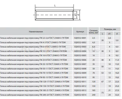Image resolution: width=122 pixels, height=99 pixels.
Task: Click the ГМ-95-15 sleeve name row
Action: coord(36,77)
